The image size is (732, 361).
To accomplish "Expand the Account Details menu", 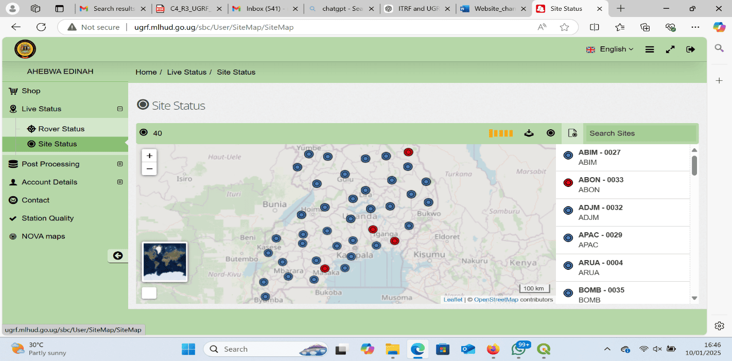I will coord(120,182).
